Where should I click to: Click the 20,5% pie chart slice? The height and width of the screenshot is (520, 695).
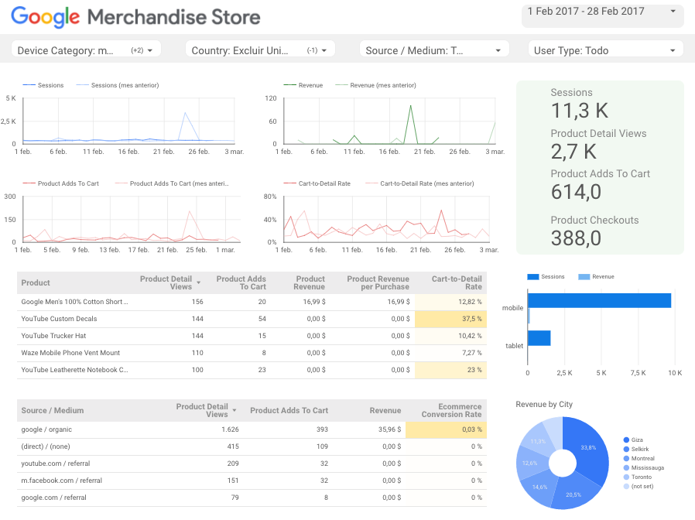(x=572, y=493)
